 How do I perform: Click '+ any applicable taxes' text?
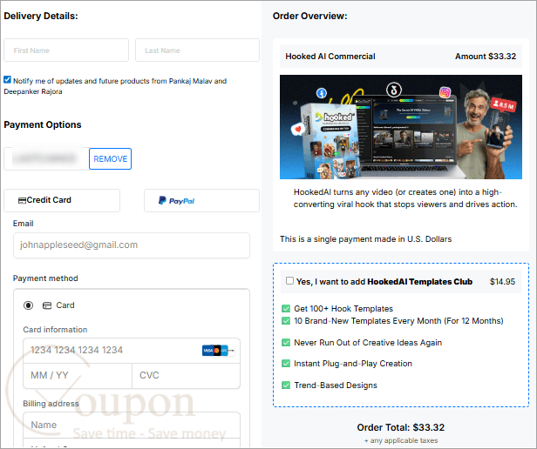coord(401,440)
